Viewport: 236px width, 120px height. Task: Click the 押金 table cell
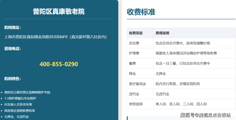tap(140, 74)
